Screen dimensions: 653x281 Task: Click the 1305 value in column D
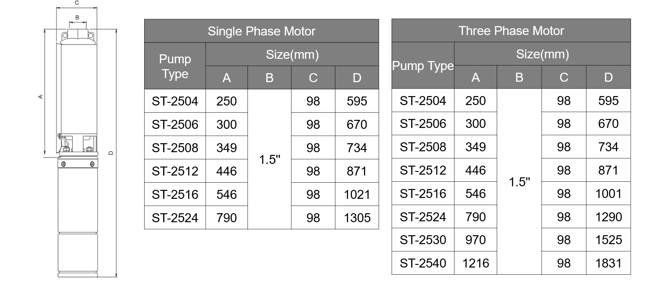(357, 218)
